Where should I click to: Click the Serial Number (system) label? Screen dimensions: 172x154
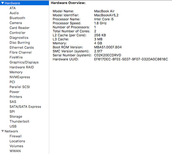pos(72,55)
